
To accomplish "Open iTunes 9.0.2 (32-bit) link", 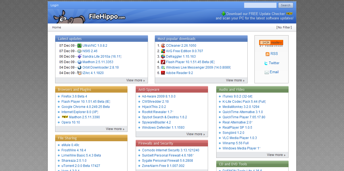I will 238,96.
